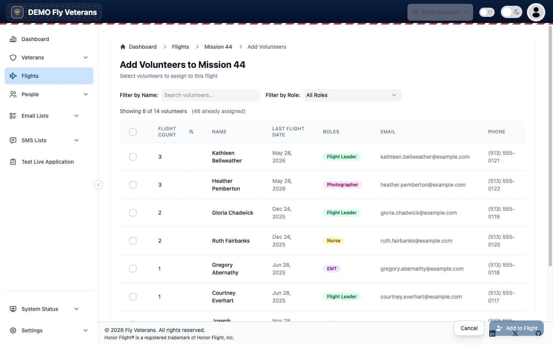Screen dimensions: 553x345
Task: Check the box for Gregory Abernathy
Action: 133,269
